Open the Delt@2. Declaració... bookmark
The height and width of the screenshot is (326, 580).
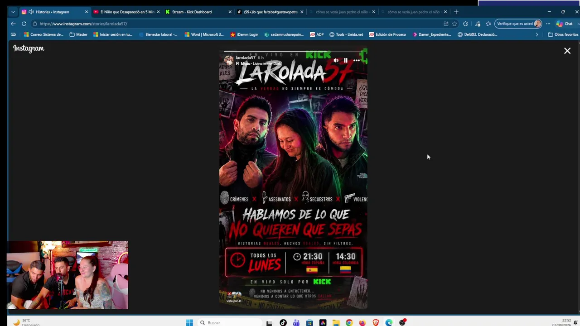pos(478,34)
